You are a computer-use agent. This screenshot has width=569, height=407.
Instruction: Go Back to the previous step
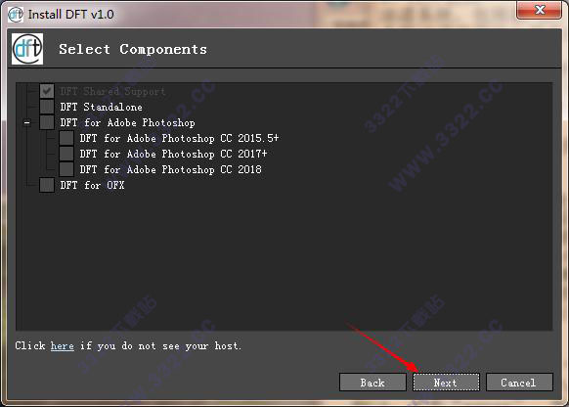[372, 383]
